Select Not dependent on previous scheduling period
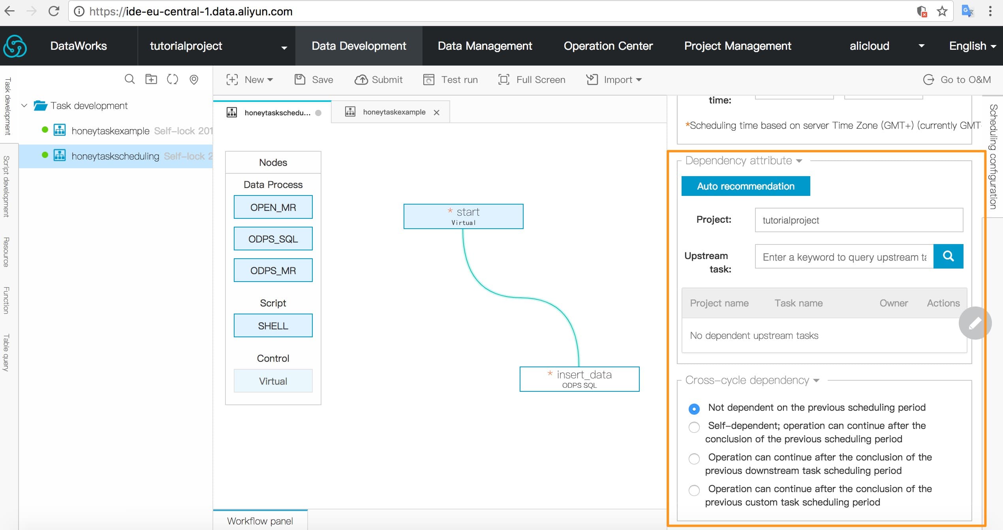Viewport: 1003px width, 530px height. pos(694,408)
